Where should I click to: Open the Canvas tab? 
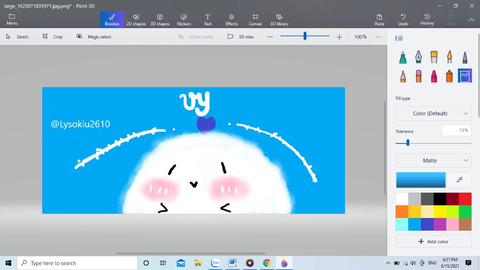point(255,20)
